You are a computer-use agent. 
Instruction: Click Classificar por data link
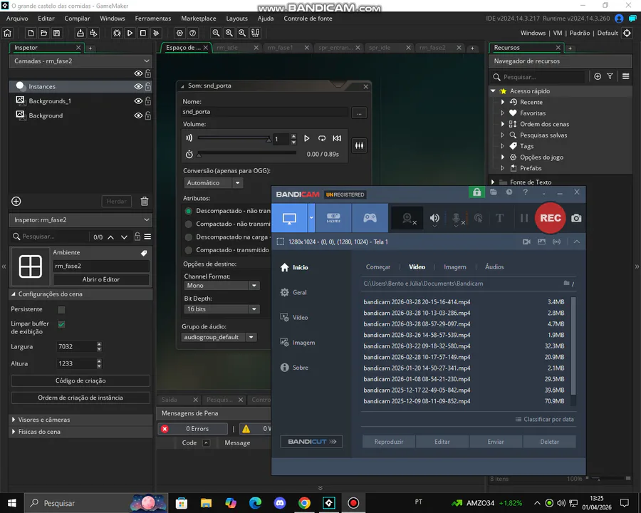coord(545,420)
